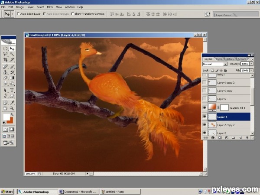Delete layer trash icon
Image resolution: width=260 pixels, height=195 pixels.
(x=247, y=138)
